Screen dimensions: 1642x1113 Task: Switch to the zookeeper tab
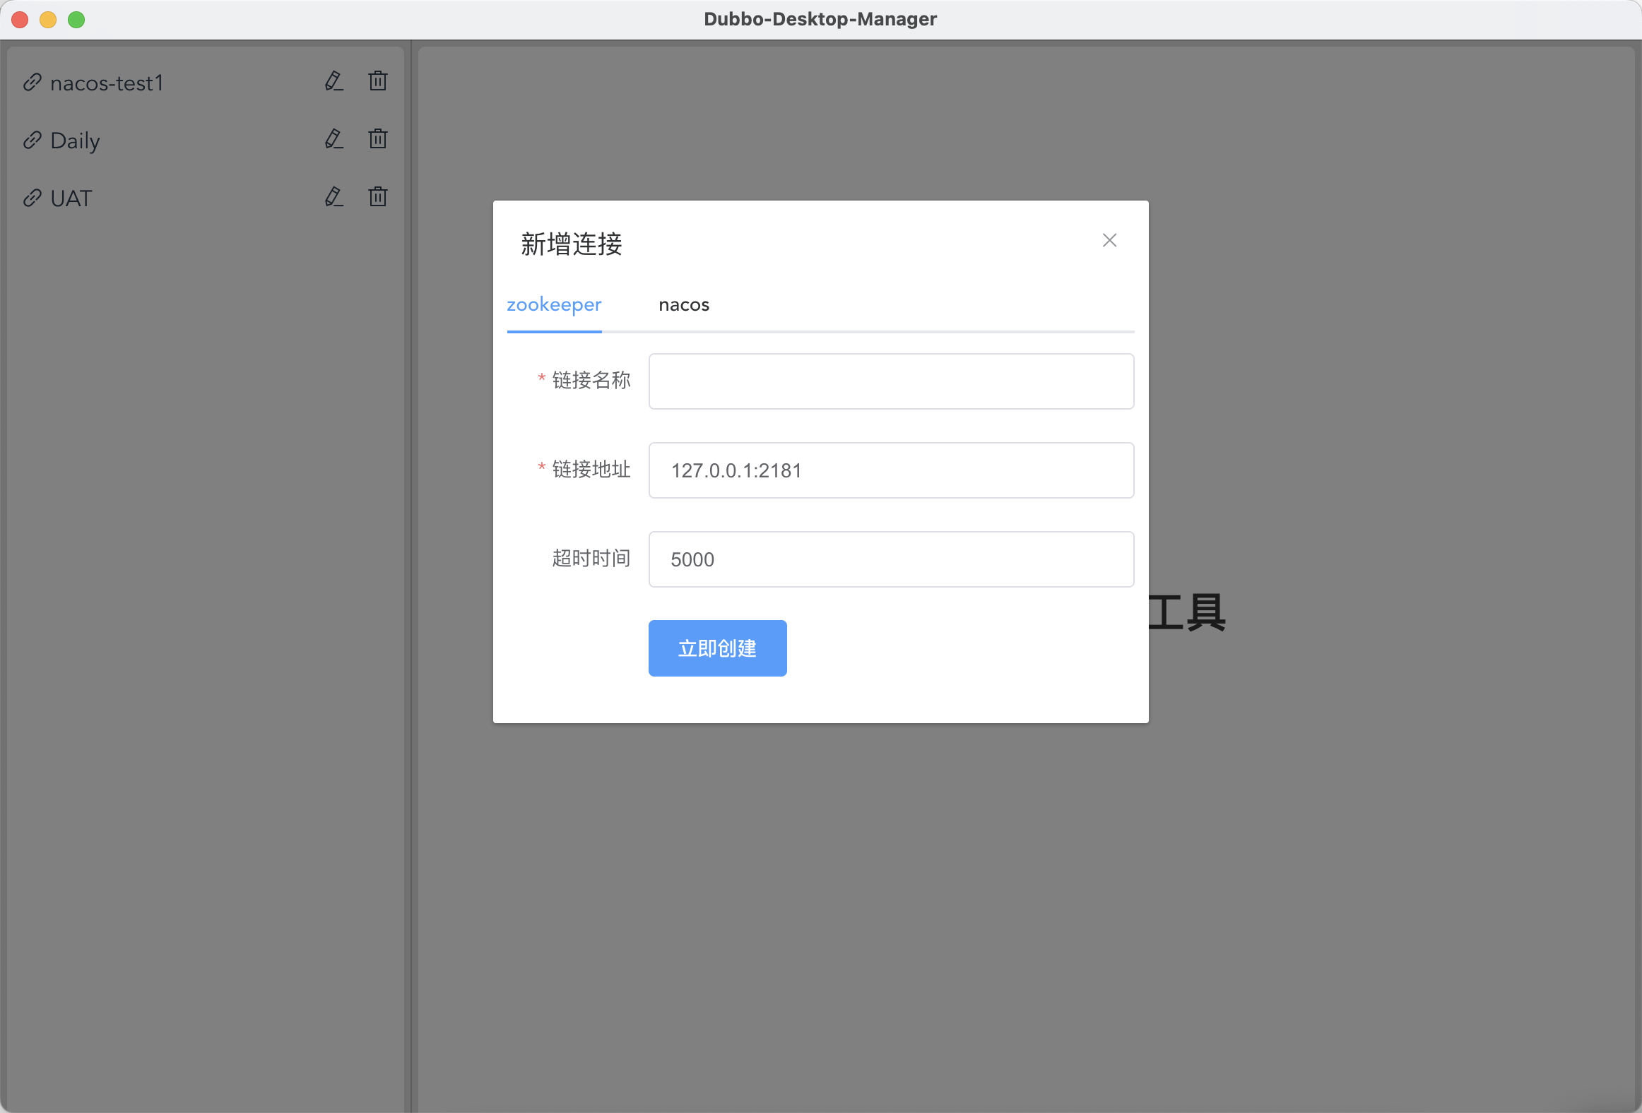[554, 305]
